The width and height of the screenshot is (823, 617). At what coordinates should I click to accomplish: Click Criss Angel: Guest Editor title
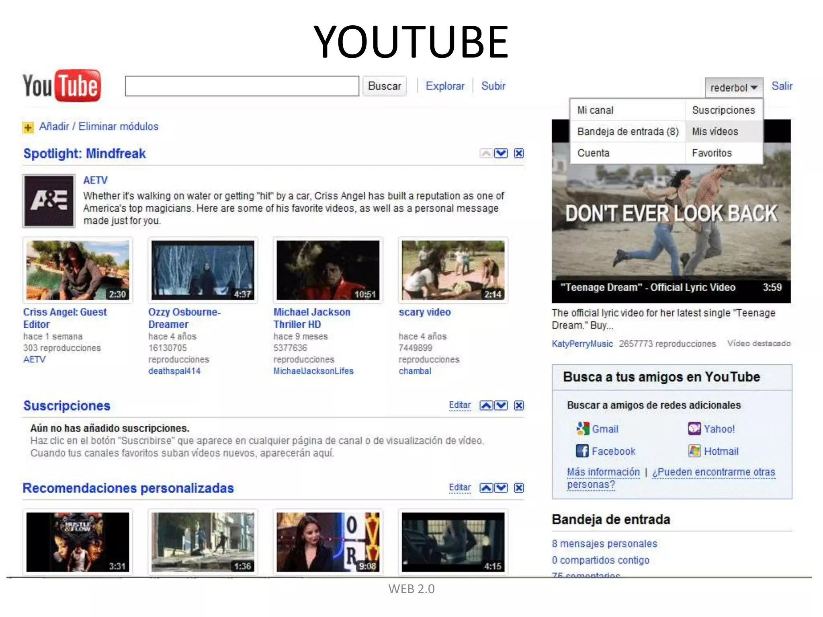pos(65,318)
